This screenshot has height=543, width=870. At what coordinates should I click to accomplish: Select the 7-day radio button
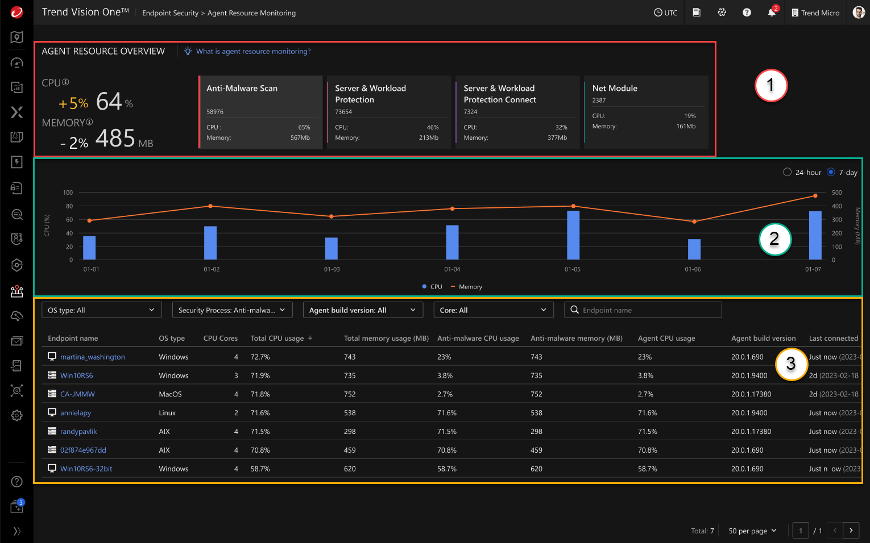pos(831,172)
